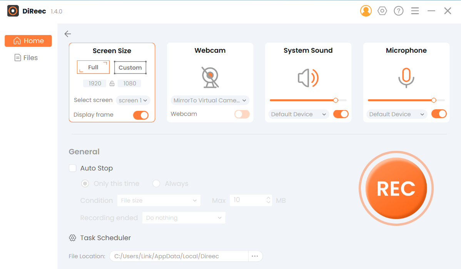Turn off the Microphone switch

pyautogui.click(x=439, y=114)
